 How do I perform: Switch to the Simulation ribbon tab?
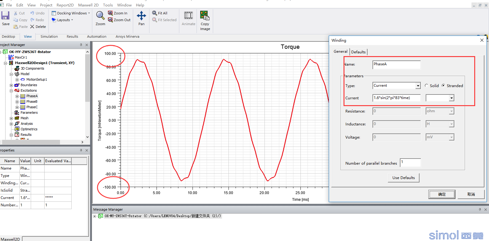[x=49, y=36]
